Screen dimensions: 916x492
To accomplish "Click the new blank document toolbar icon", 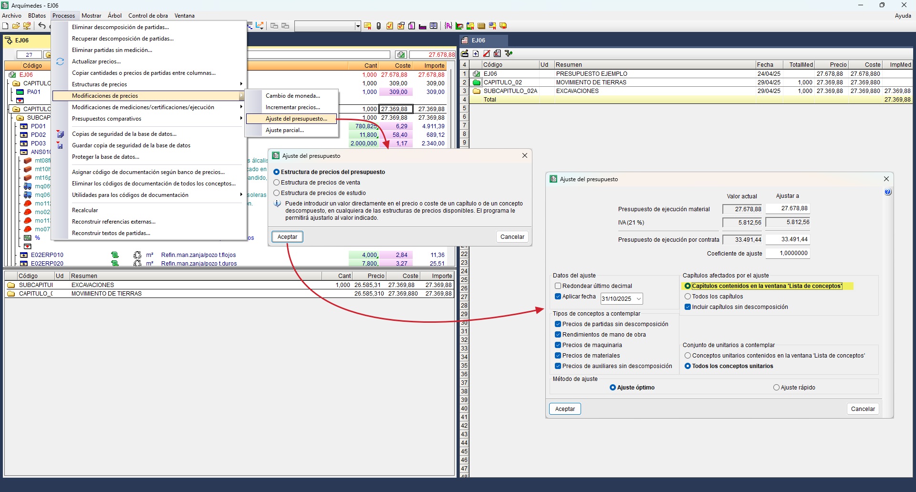I will (x=5, y=26).
